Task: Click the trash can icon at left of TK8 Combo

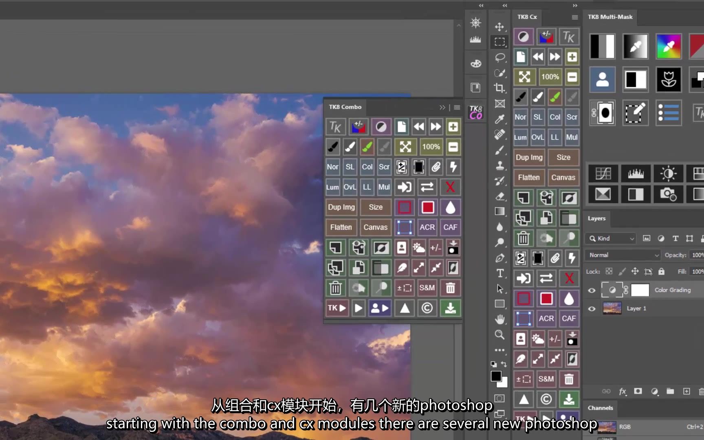Action: [335, 288]
